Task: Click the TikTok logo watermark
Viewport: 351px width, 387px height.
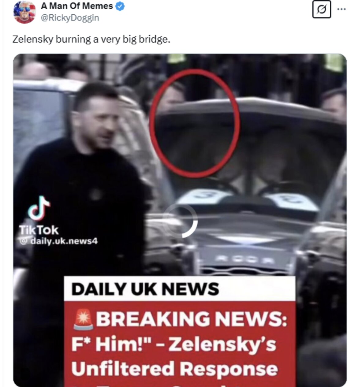Action: [39, 208]
